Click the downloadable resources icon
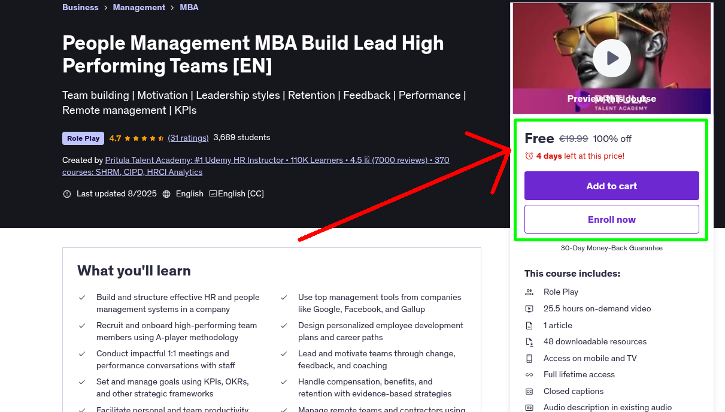The width and height of the screenshot is (725, 412). pyautogui.click(x=529, y=342)
